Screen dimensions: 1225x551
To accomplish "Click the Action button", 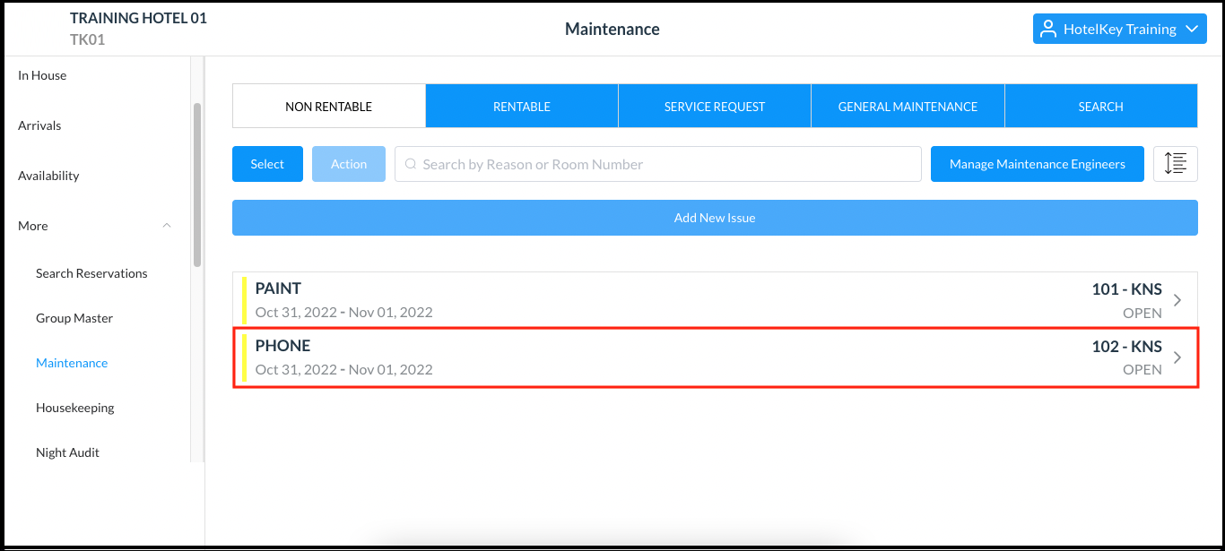I will tap(348, 164).
